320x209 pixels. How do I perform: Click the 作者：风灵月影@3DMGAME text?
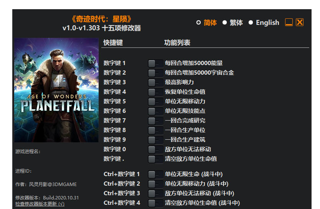point(46,185)
